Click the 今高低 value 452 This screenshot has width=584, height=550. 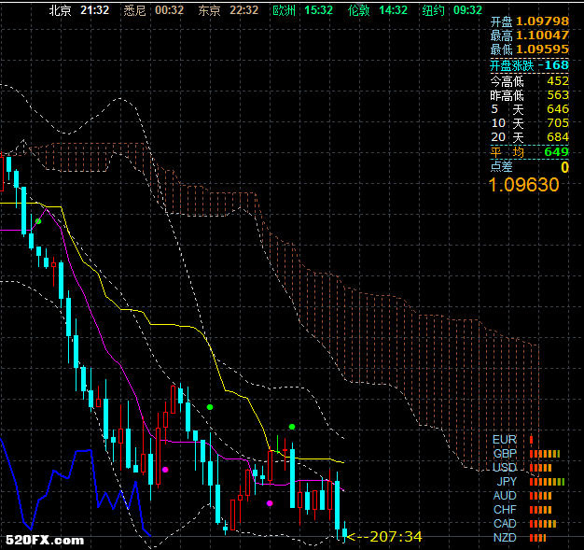(558, 81)
